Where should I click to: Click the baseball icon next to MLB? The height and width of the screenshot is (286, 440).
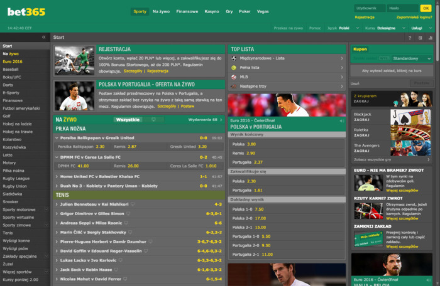(x=234, y=77)
